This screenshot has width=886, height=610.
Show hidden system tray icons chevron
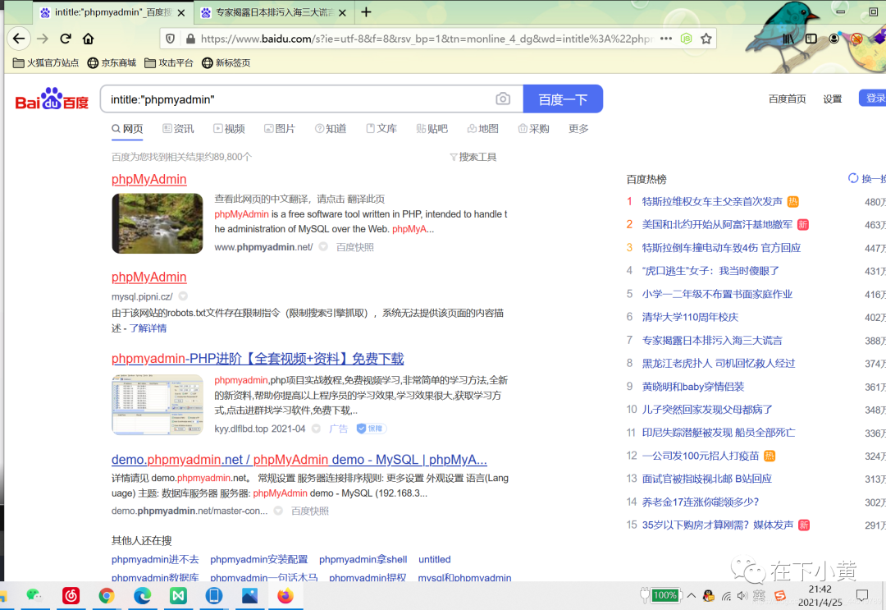coord(691,595)
